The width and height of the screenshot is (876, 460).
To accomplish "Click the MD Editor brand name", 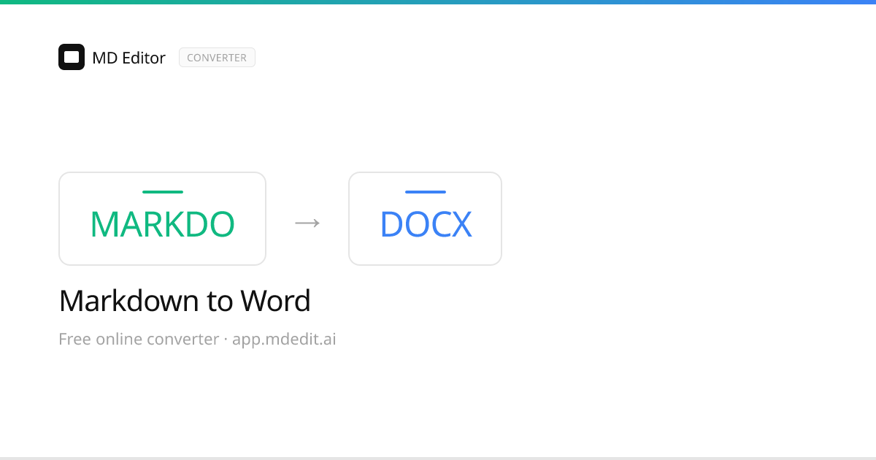I will pyautogui.click(x=128, y=58).
